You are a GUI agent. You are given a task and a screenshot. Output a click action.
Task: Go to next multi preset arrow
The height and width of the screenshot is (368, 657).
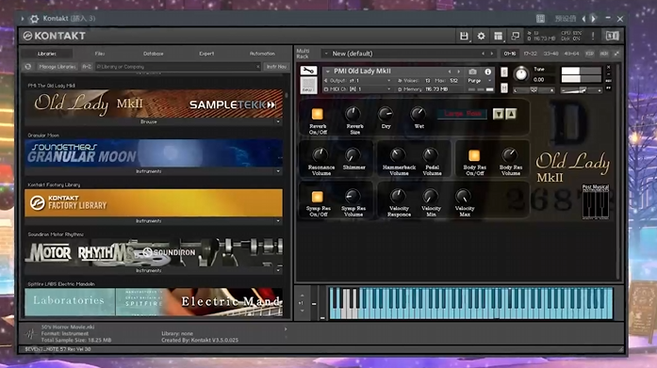pos(492,54)
